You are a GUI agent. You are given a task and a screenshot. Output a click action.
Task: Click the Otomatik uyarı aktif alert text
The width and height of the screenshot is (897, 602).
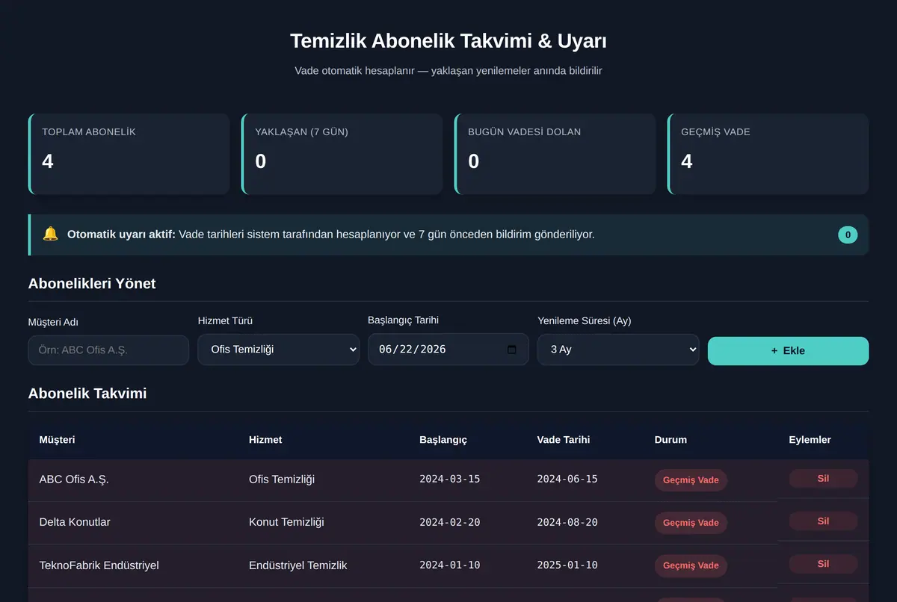click(x=331, y=235)
